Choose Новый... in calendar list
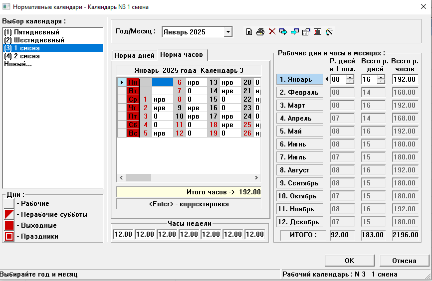Image resolution: width=432 pixels, height=281 pixels. pyautogui.click(x=52, y=64)
